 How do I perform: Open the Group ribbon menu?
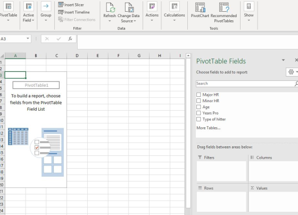pos(46,12)
